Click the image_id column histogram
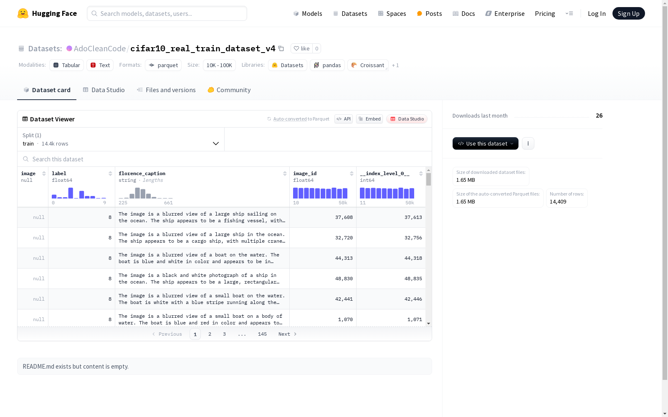This screenshot has height=417, width=668. [x=320, y=193]
